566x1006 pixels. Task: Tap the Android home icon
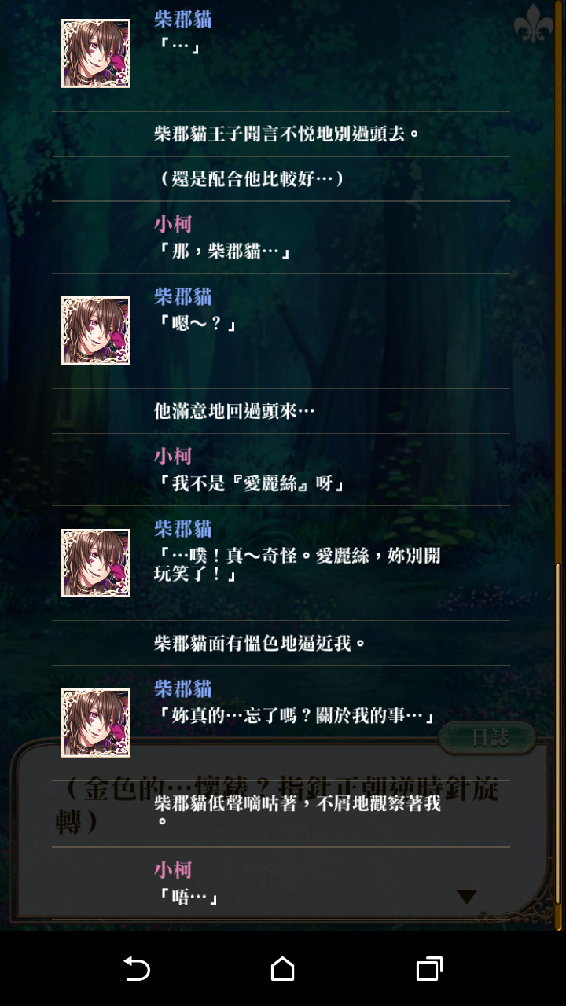[x=282, y=968]
